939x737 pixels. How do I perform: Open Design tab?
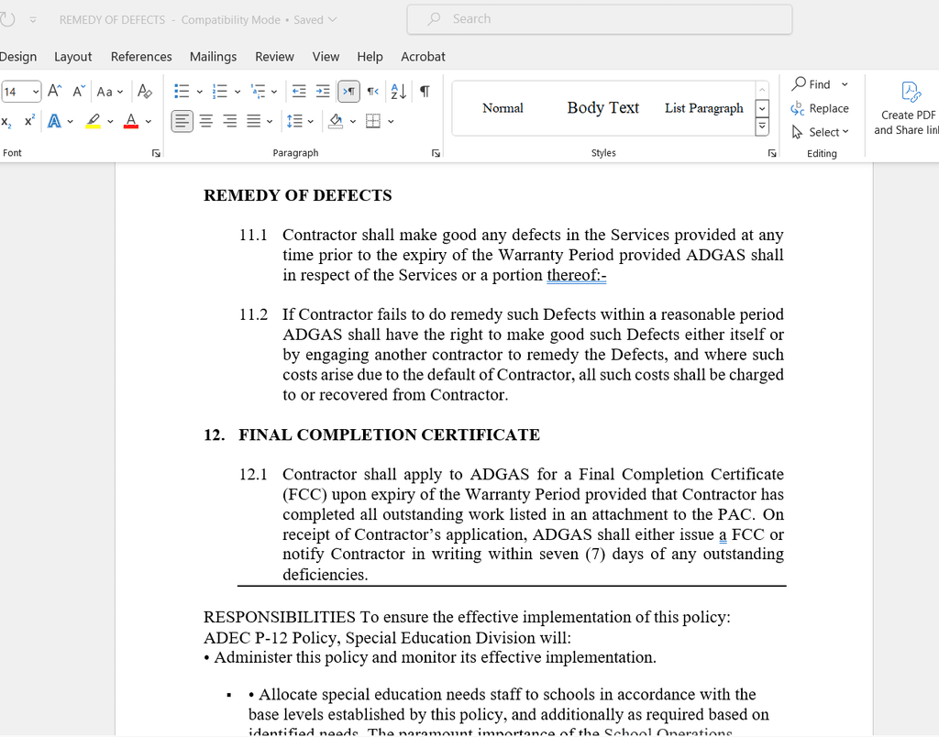(x=18, y=56)
